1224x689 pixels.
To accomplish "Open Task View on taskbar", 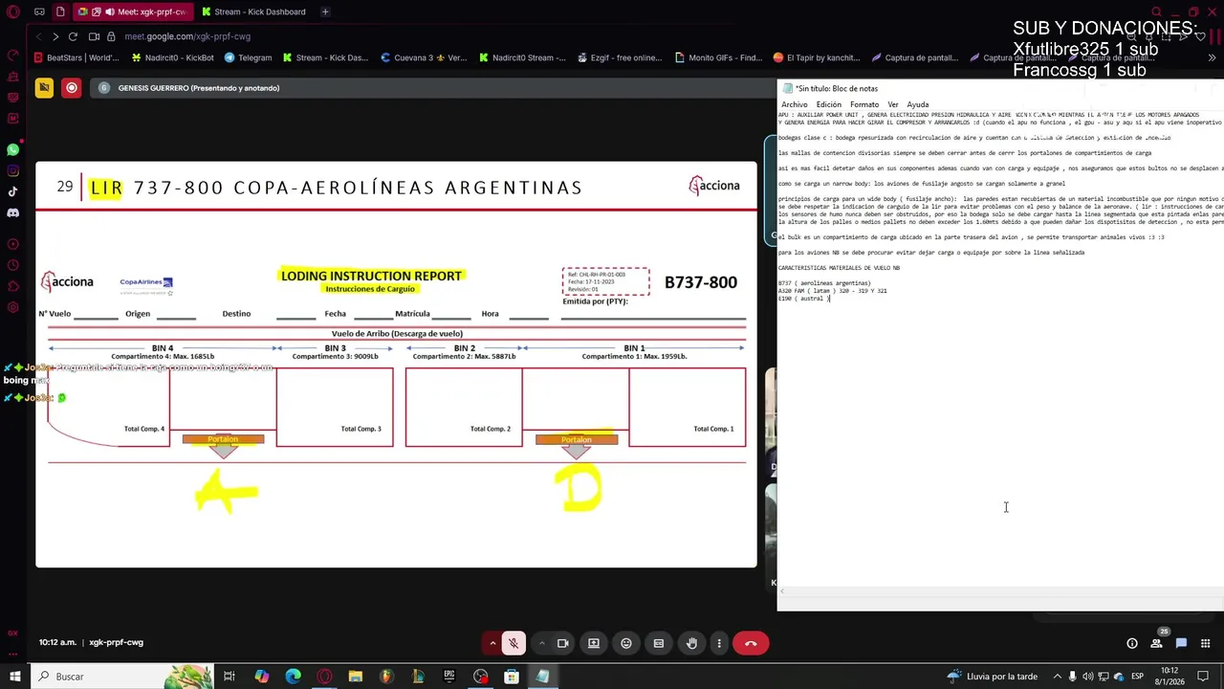I will pyautogui.click(x=229, y=677).
